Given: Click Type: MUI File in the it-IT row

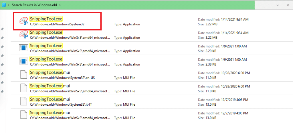Looking at the screenshot, I should (125, 105).
